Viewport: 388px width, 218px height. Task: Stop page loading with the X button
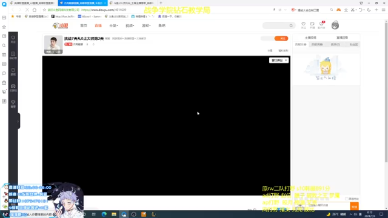pos(27,10)
